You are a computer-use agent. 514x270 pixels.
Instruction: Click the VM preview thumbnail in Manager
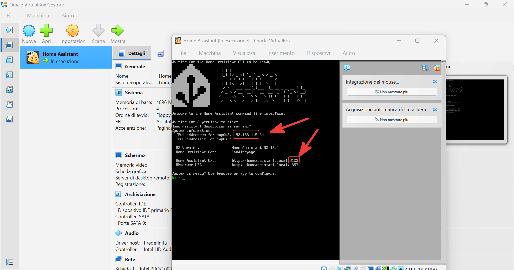point(475,110)
